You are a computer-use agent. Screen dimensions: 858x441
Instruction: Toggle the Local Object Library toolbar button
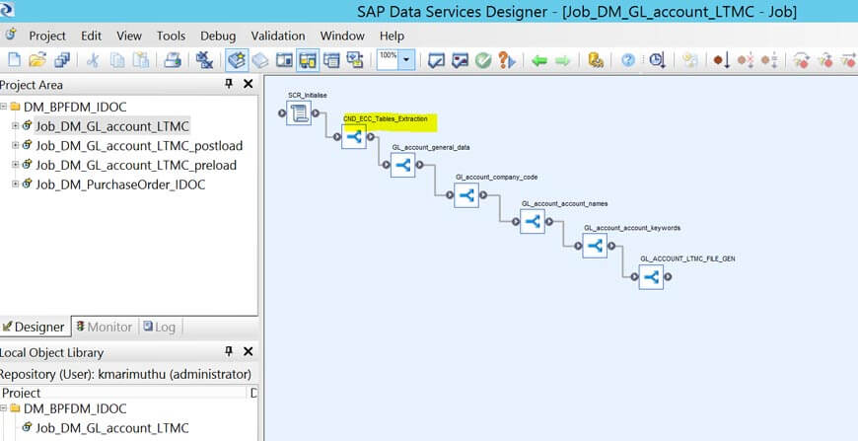pos(237,60)
